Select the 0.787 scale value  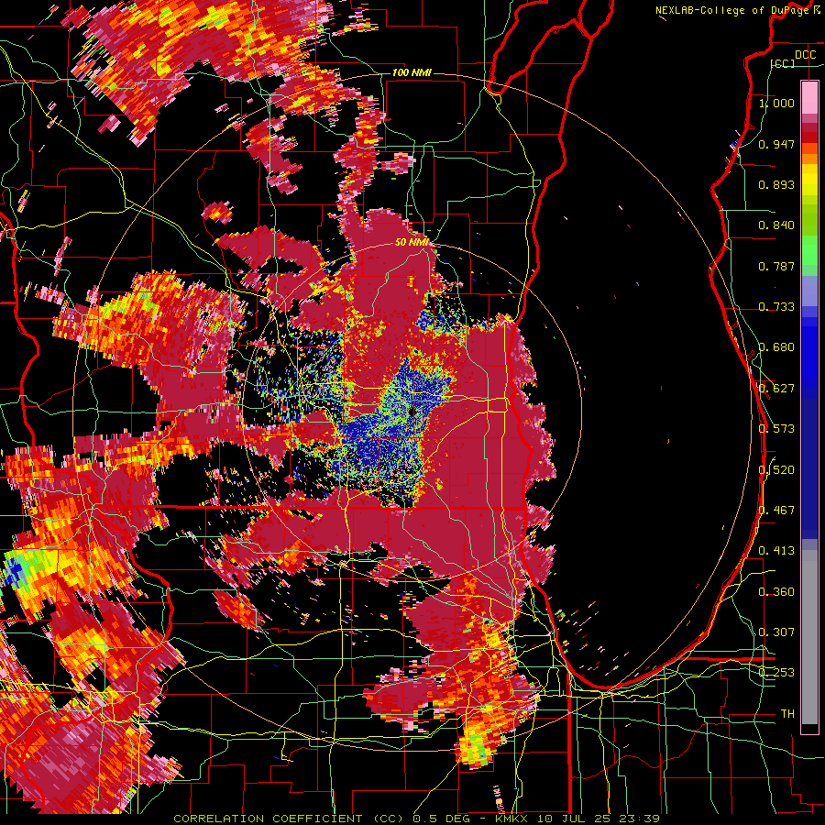(776, 266)
